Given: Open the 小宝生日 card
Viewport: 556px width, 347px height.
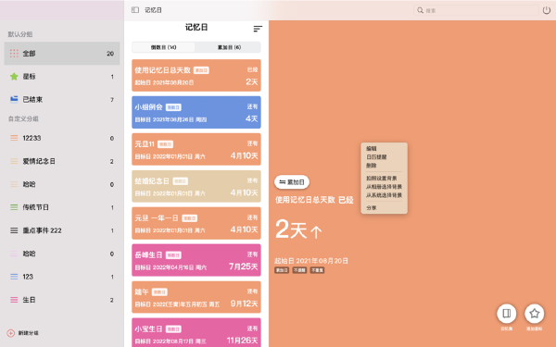Looking at the screenshot, I should (x=196, y=333).
